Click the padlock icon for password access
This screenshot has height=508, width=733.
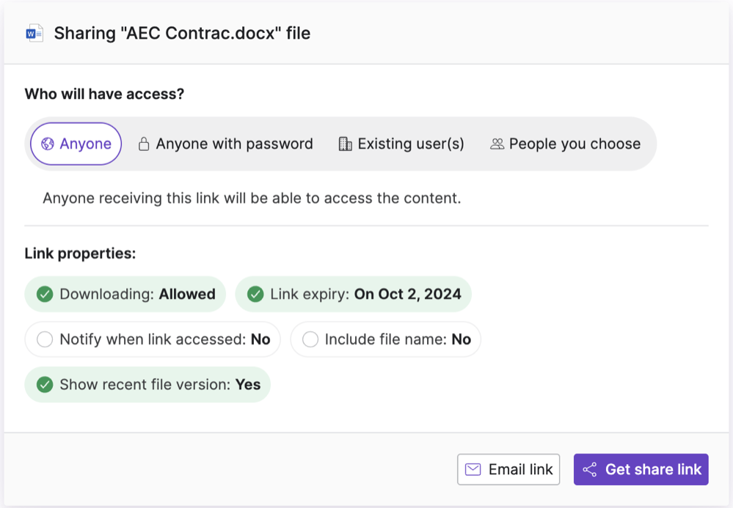click(144, 144)
